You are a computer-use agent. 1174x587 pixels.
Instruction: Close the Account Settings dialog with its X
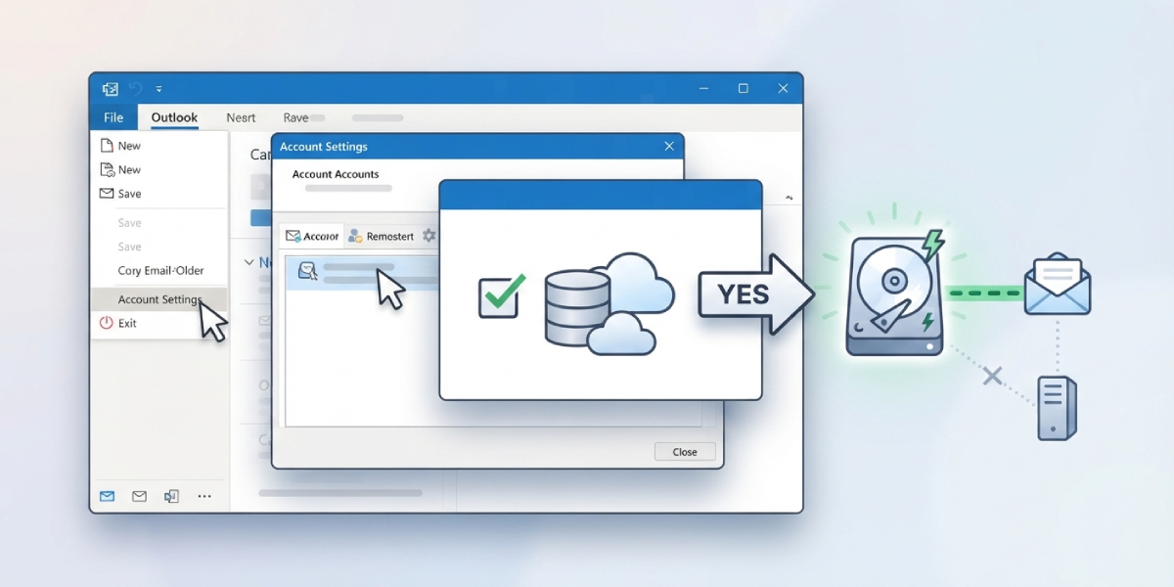click(669, 146)
